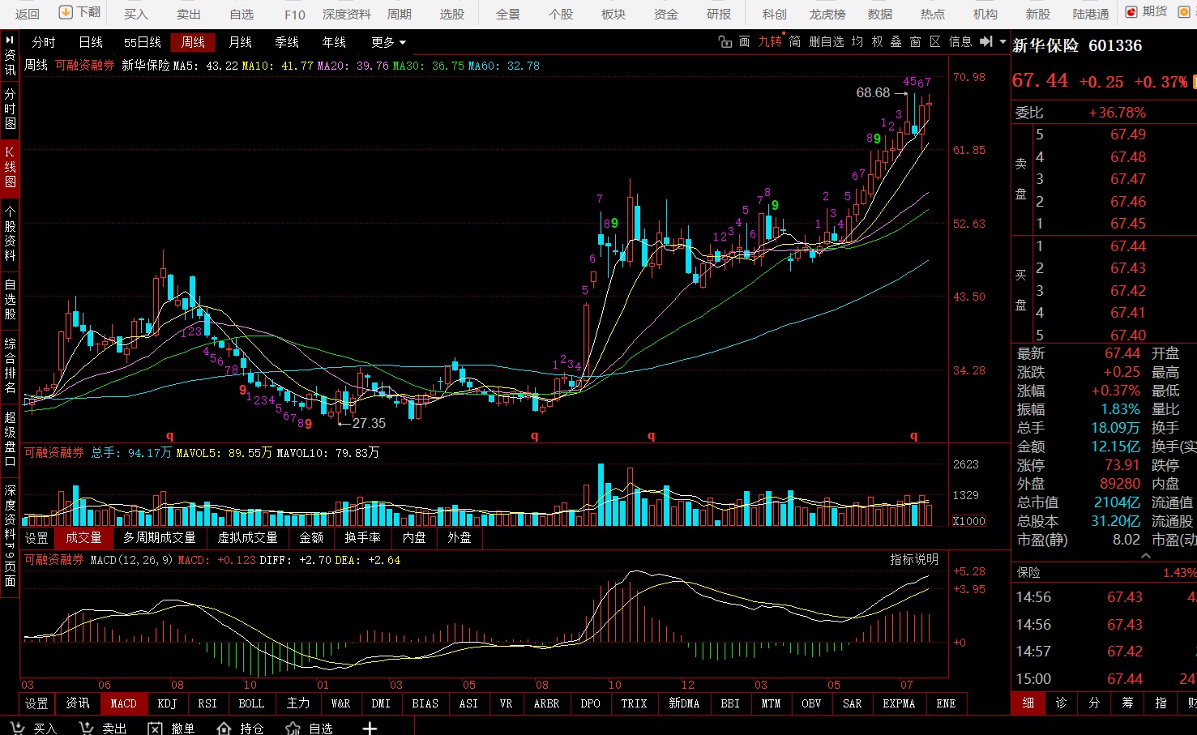Select the 分时 period tab

[x=44, y=42]
